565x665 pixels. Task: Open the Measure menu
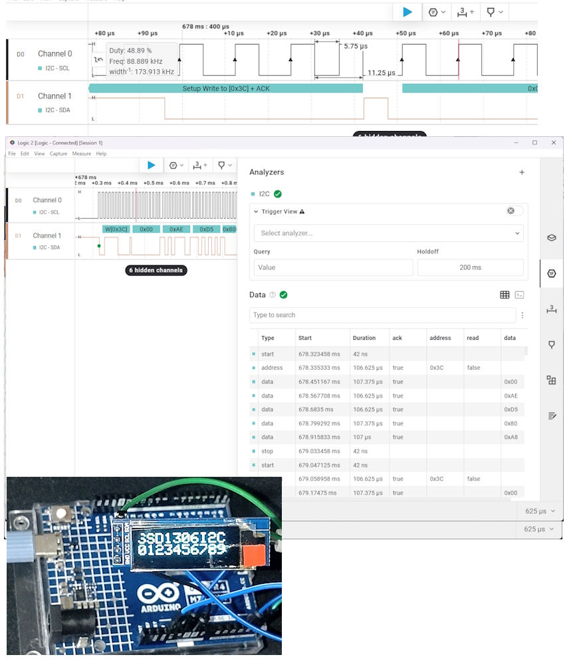(81, 154)
